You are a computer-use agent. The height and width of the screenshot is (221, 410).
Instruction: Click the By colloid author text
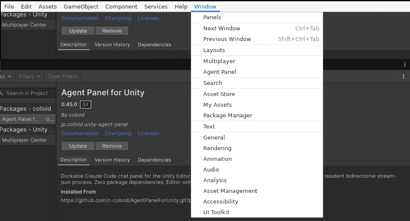(73, 115)
